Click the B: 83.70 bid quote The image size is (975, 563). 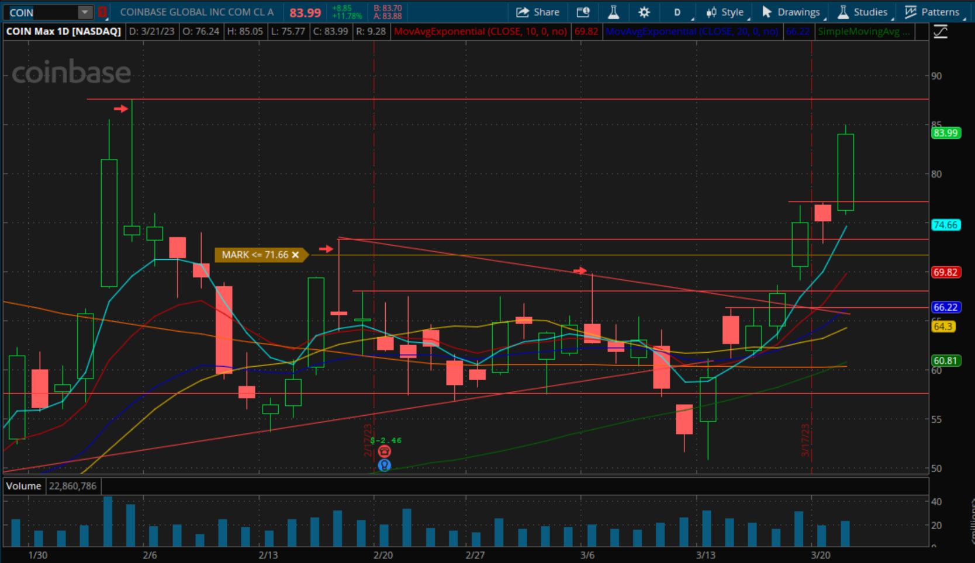(388, 8)
